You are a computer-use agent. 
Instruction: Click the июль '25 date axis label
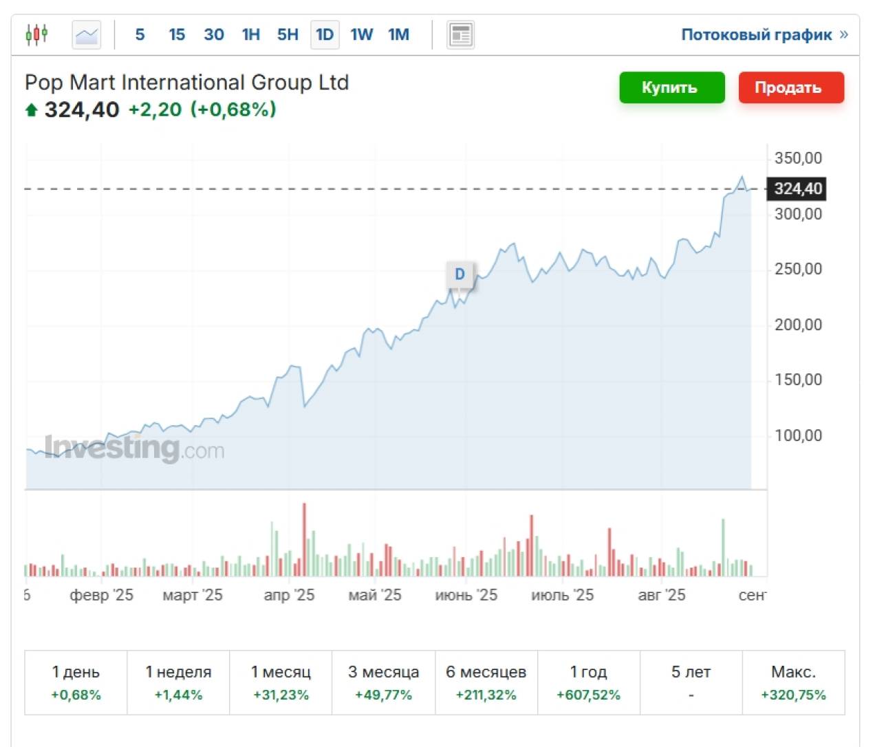[x=562, y=595]
